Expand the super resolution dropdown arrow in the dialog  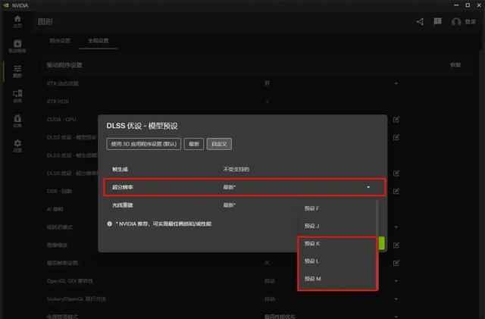click(x=368, y=187)
